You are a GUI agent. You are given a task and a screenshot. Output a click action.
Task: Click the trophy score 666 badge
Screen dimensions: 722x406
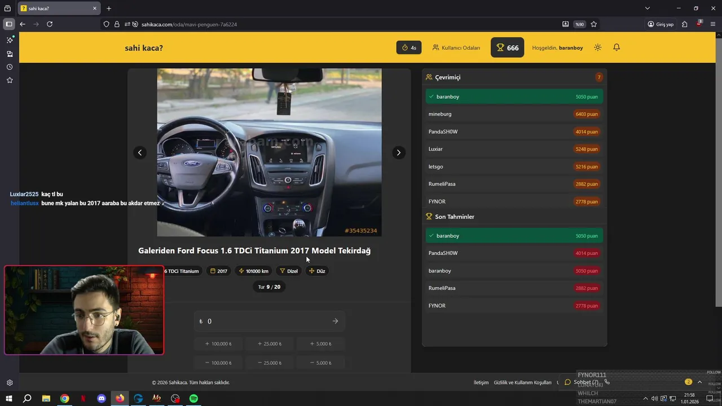pos(507,47)
